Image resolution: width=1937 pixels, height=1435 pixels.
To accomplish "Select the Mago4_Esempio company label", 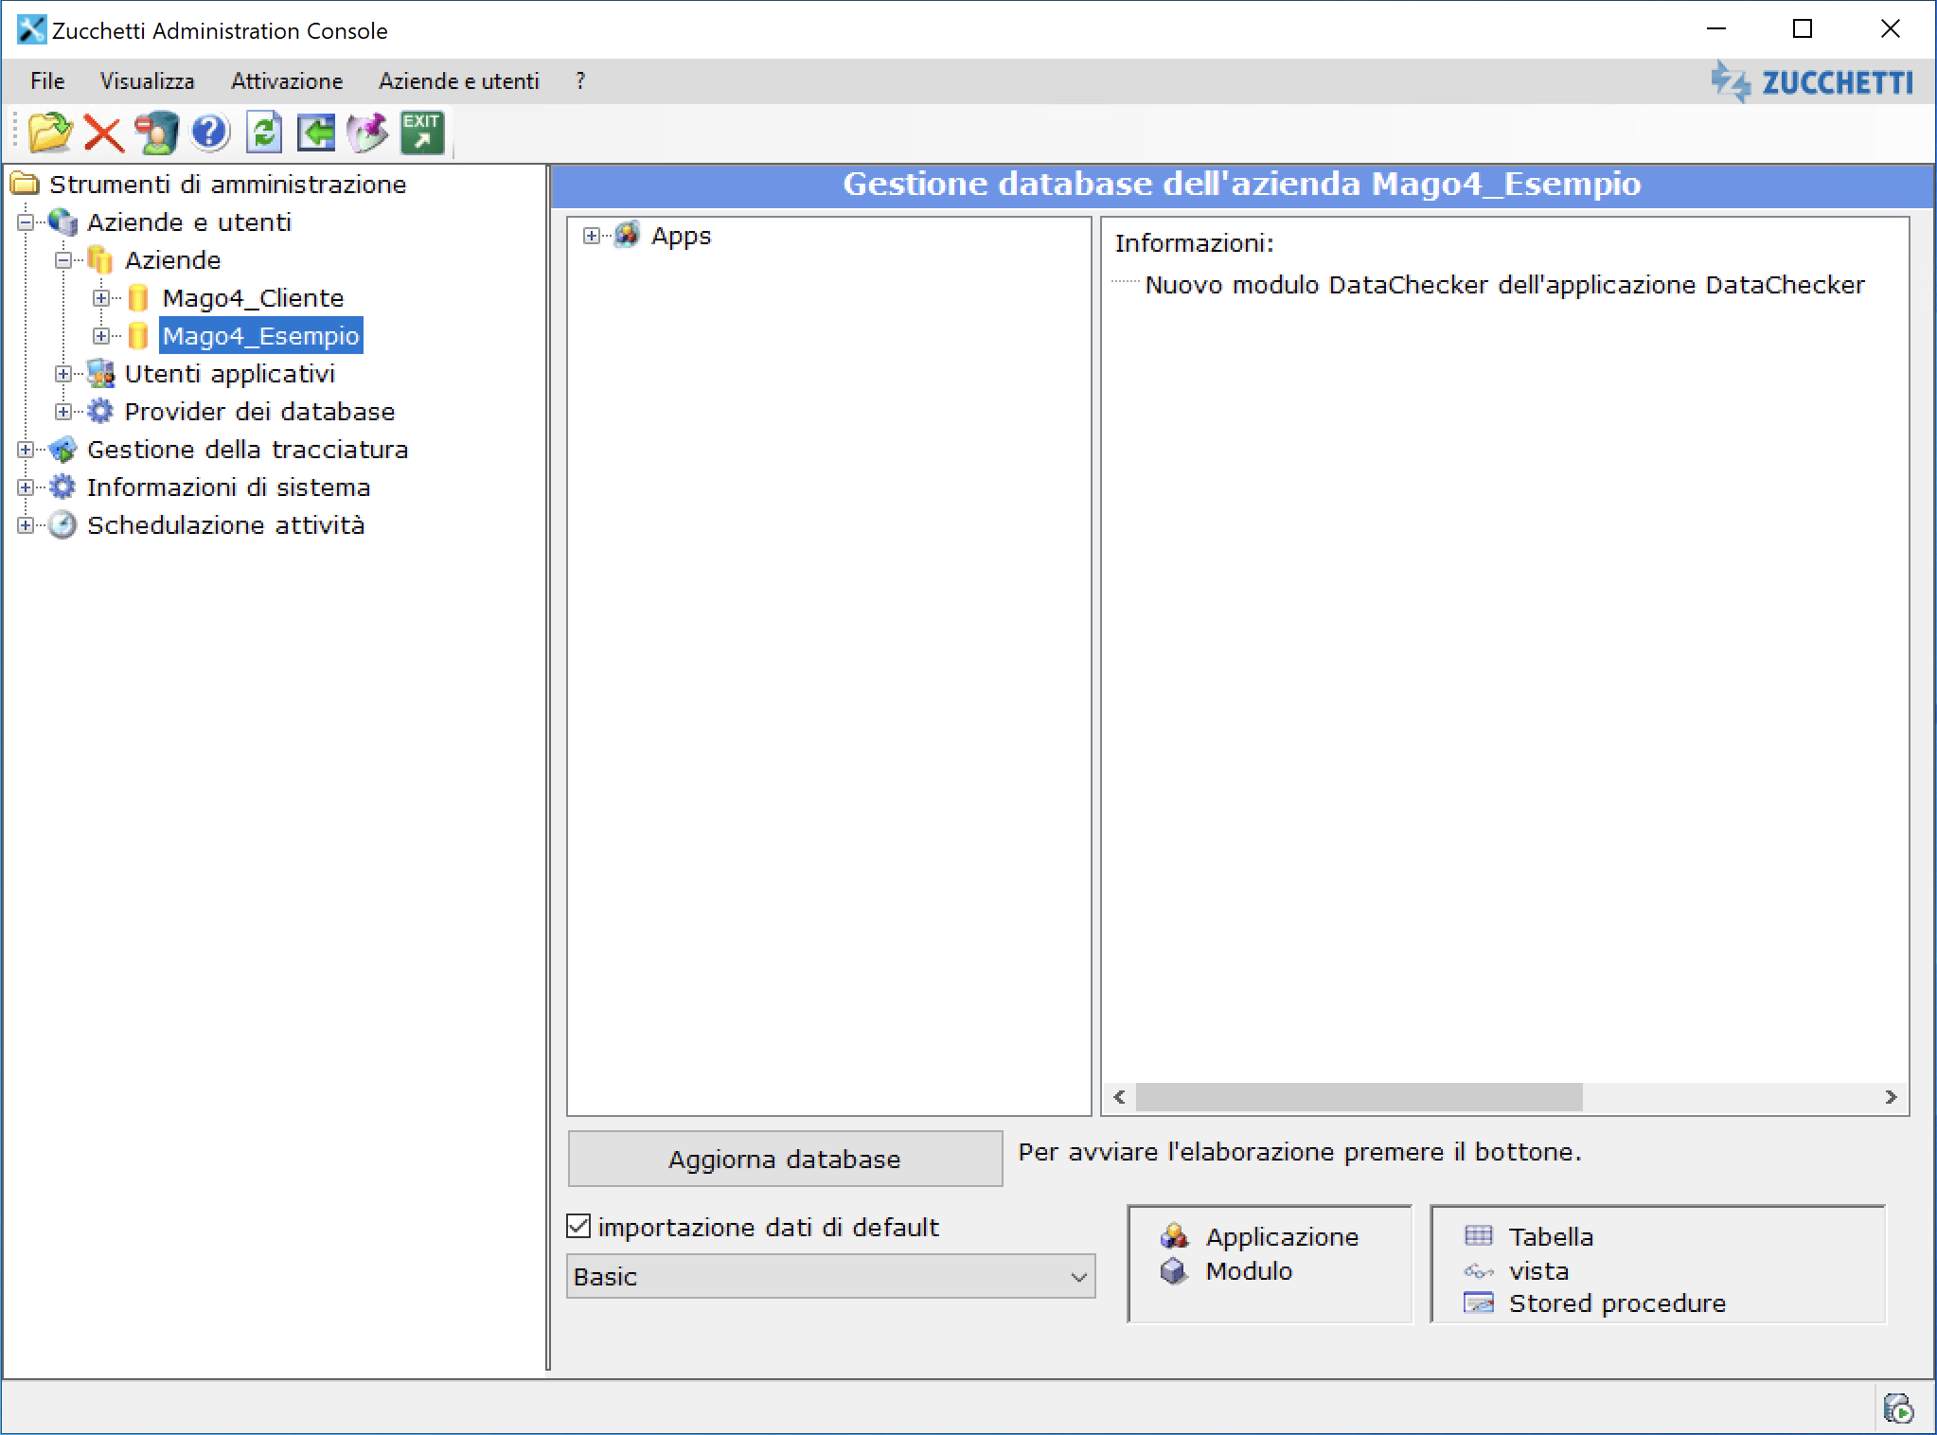I will coord(261,336).
